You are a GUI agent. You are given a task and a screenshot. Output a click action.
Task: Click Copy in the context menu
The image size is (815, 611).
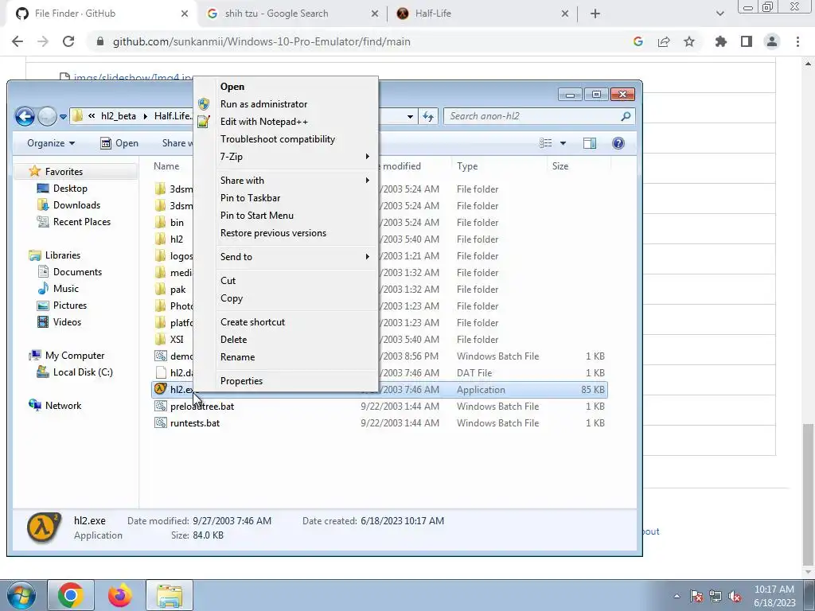(x=285, y=298)
